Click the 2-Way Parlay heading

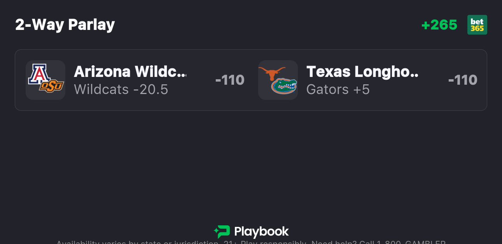pyautogui.click(x=65, y=25)
